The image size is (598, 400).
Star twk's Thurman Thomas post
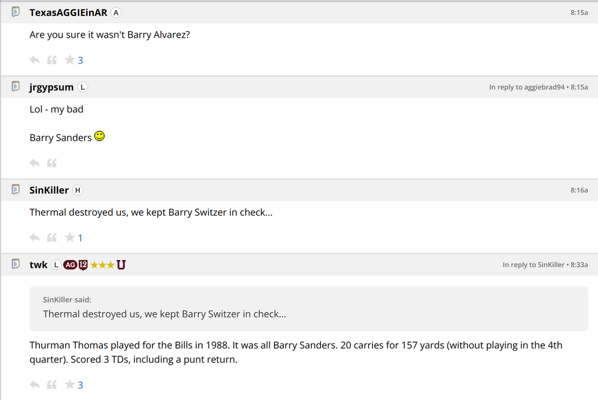click(x=70, y=384)
